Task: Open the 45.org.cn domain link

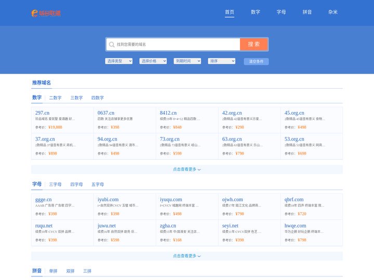Action: point(295,113)
